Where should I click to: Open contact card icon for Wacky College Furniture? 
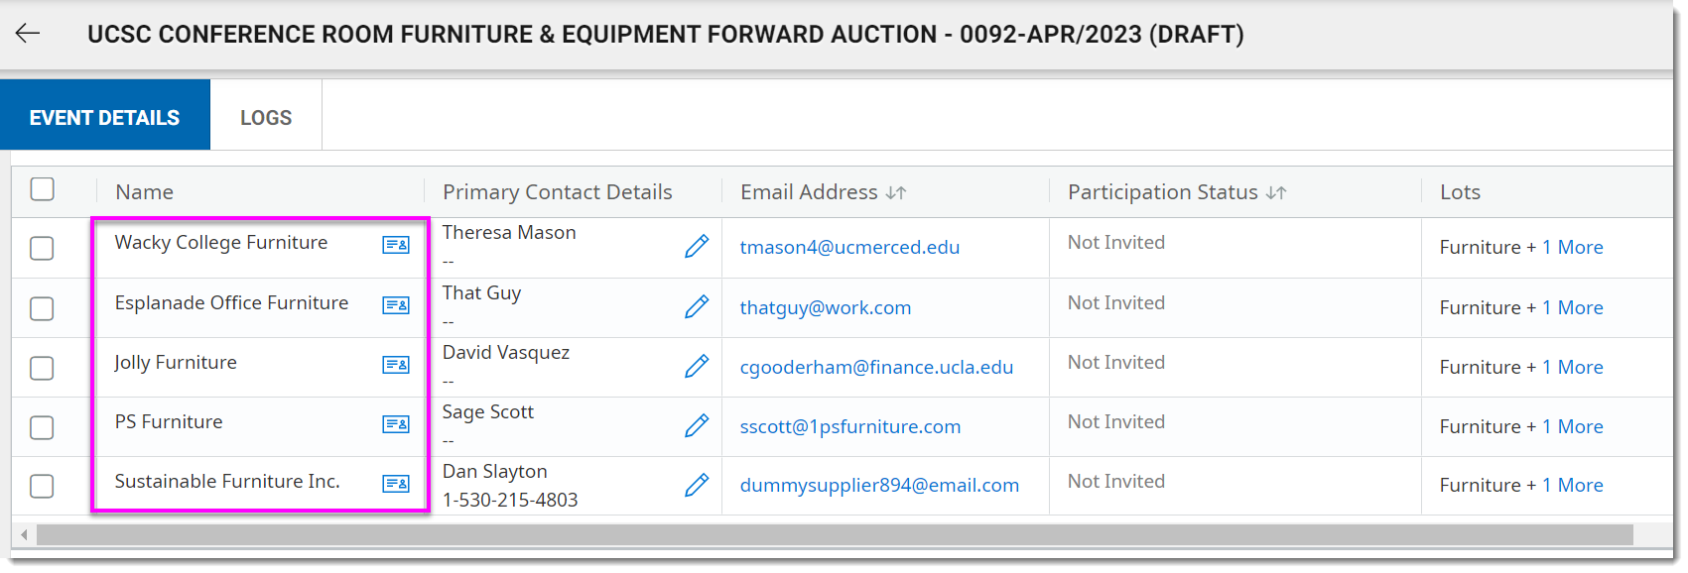[x=396, y=245]
